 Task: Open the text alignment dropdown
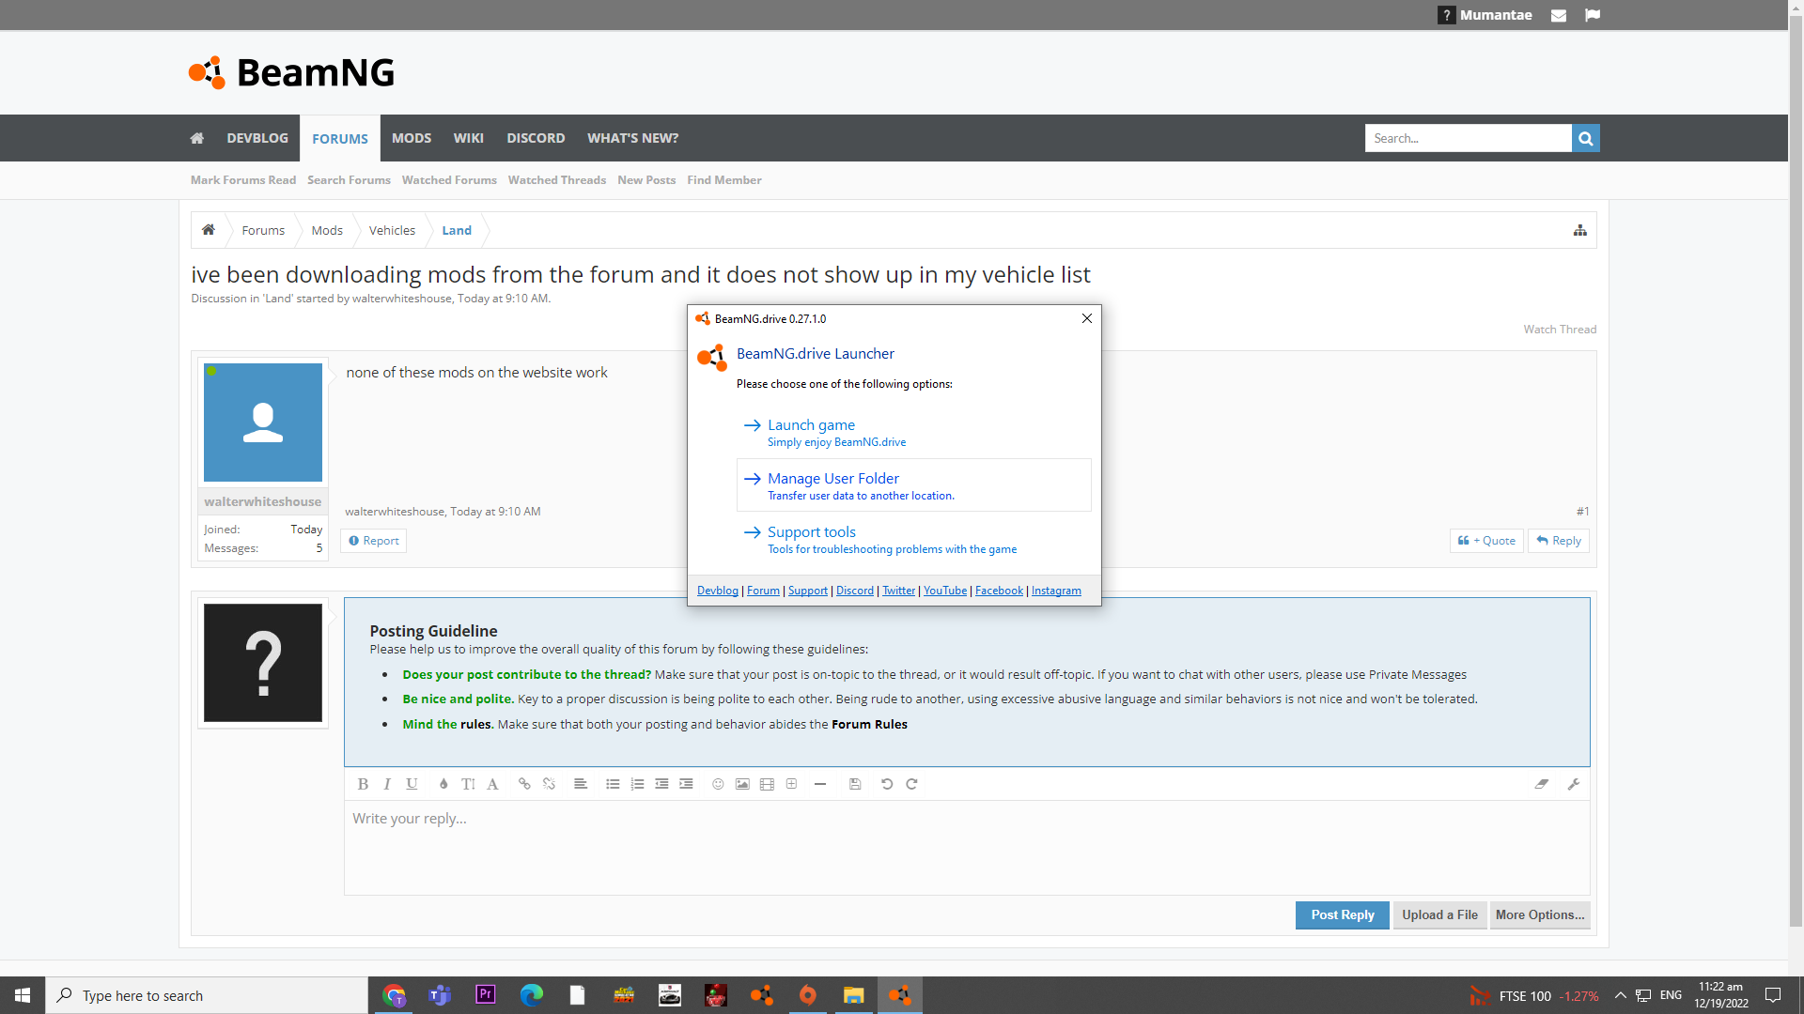581,784
